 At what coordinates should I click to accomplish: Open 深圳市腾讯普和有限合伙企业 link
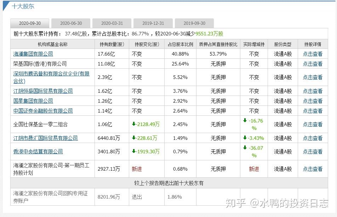[x=51, y=77]
